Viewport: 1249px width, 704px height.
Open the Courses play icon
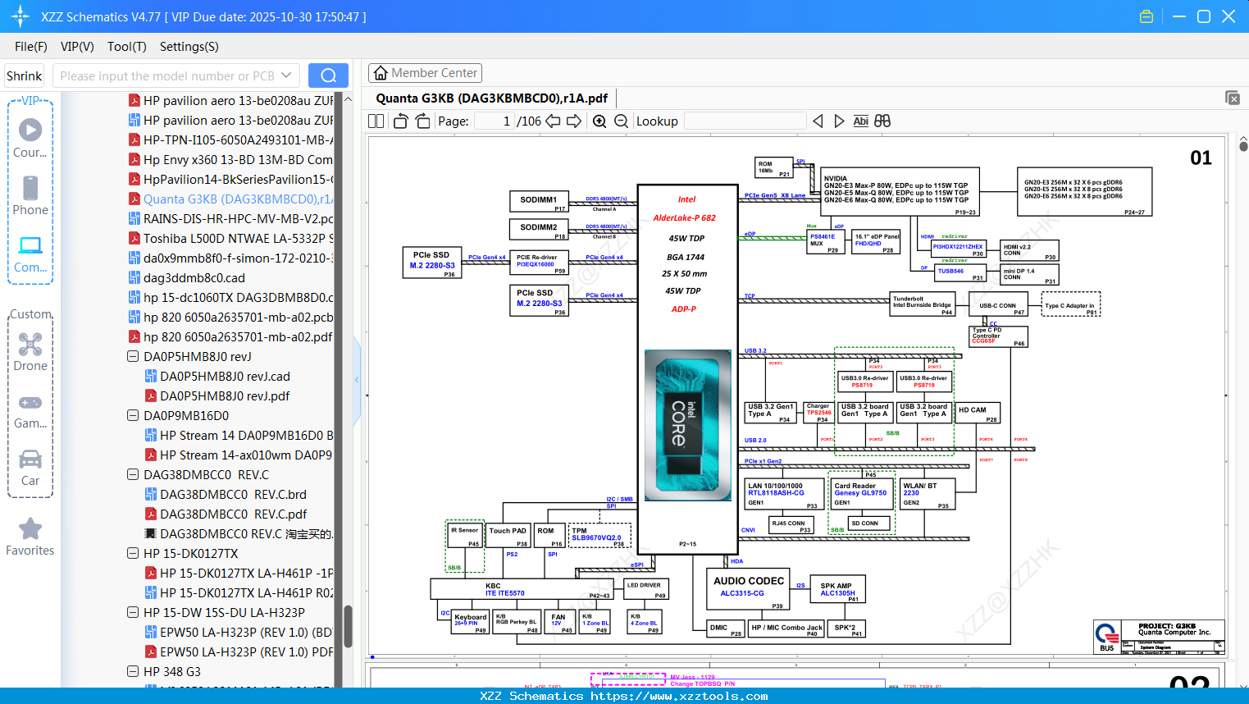coord(30,130)
